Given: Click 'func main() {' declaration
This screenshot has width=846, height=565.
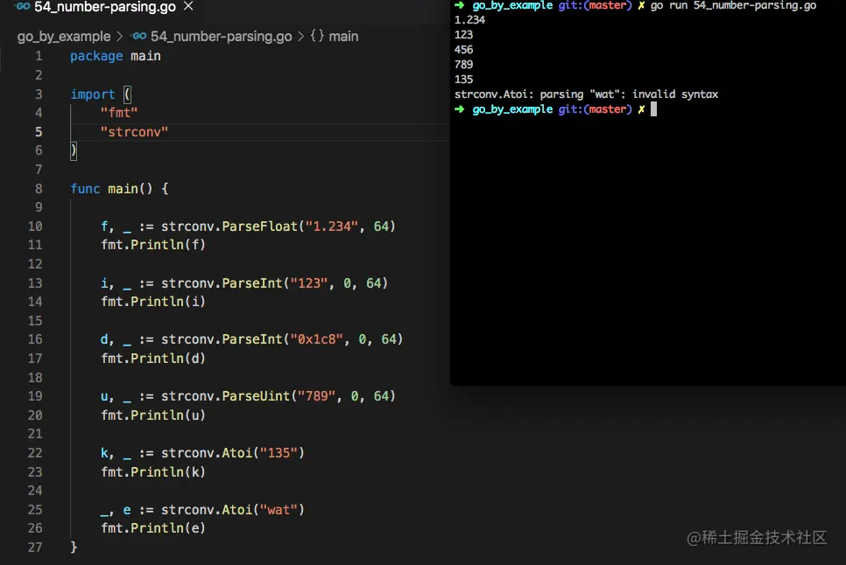Looking at the screenshot, I should click(119, 189).
